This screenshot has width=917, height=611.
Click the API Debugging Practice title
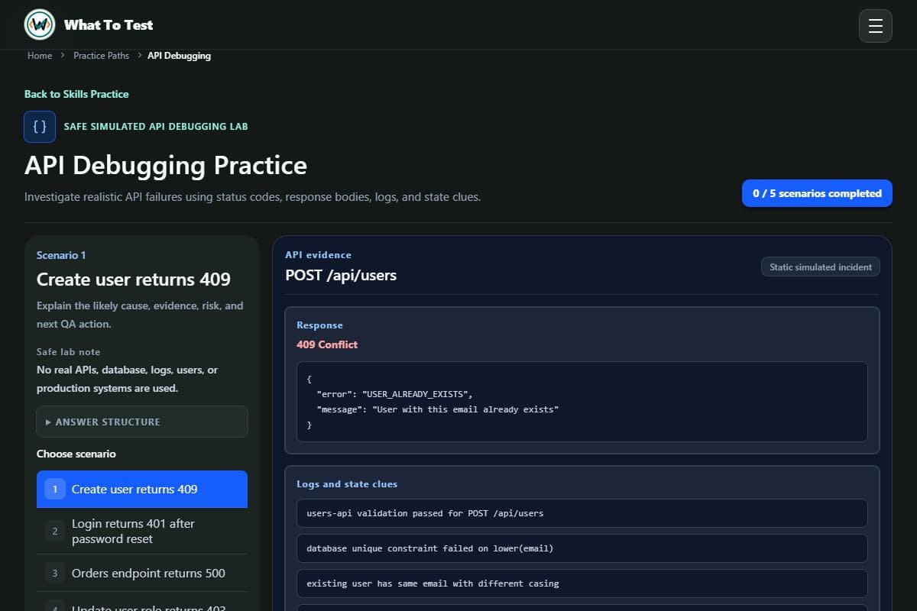click(x=166, y=165)
